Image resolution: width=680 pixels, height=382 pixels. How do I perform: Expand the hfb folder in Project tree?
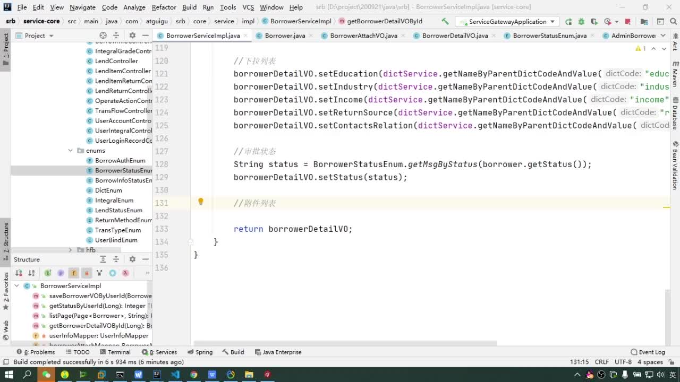pos(71,250)
